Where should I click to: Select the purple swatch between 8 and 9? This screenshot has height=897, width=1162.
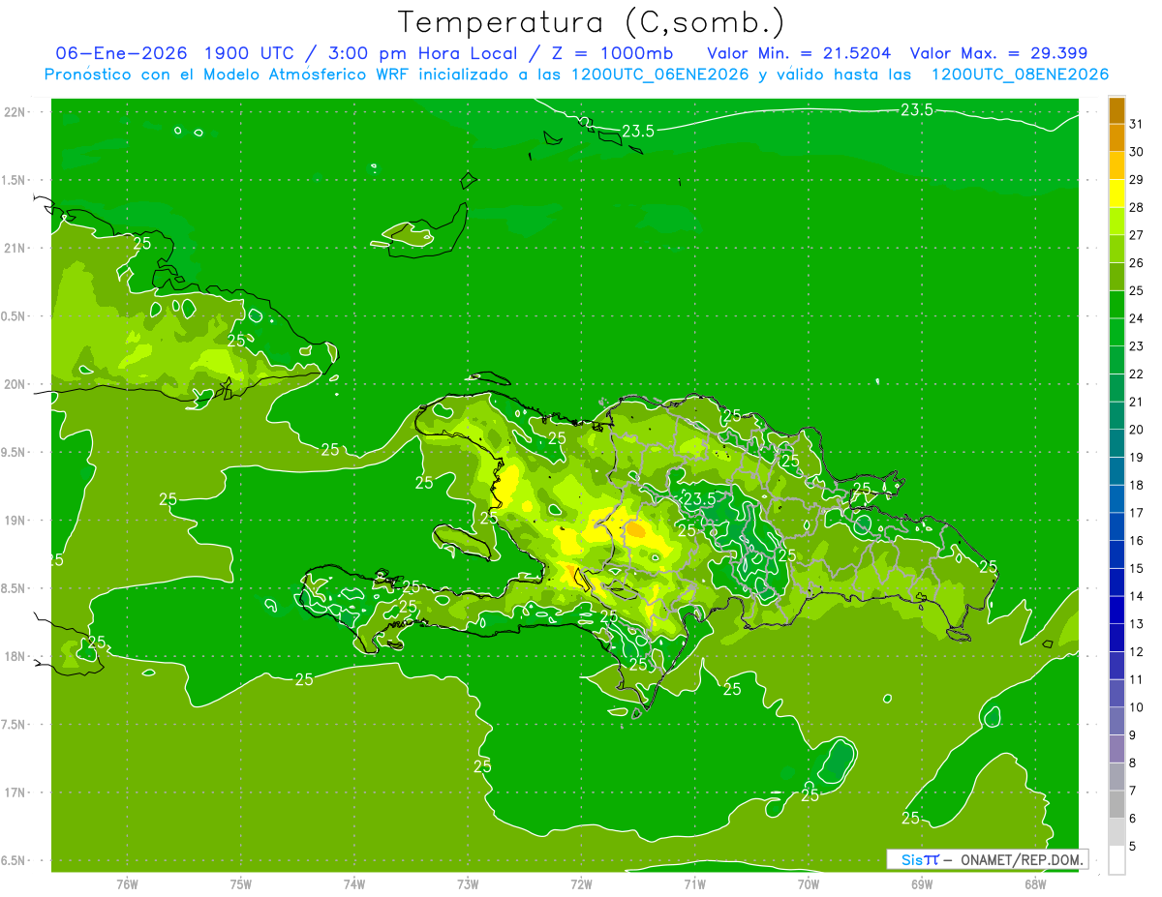(1116, 749)
